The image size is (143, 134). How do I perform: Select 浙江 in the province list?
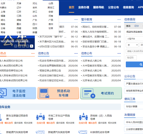click(35, 12)
